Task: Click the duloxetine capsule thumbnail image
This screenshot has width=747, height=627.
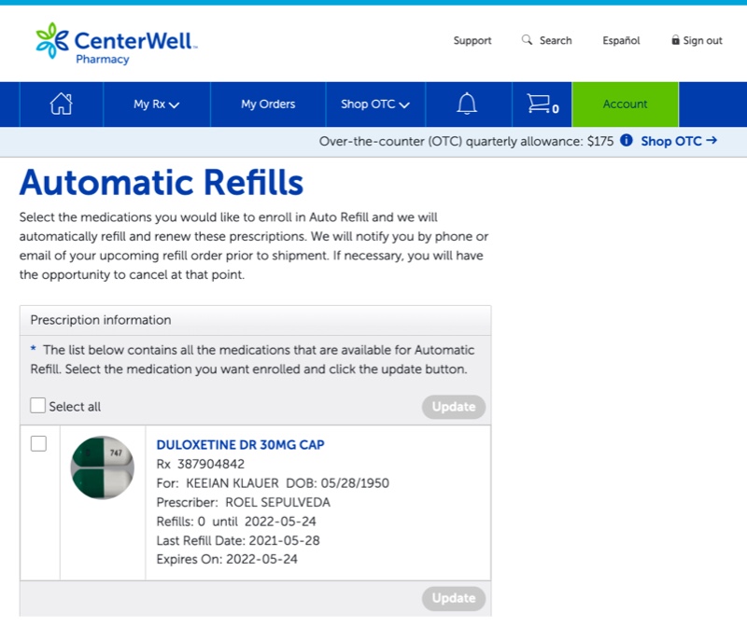Action: 103,467
